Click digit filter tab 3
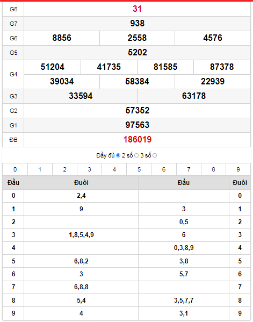253x322 pixels. tap(90, 169)
